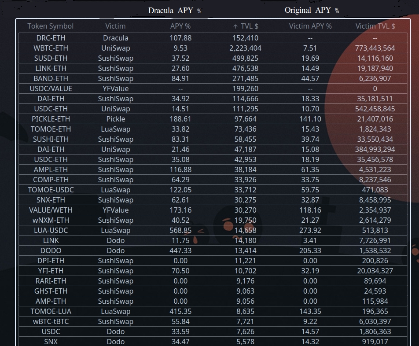Click Victim APY value 118.16
The width and height of the screenshot is (419, 346).
pos(310,210)
